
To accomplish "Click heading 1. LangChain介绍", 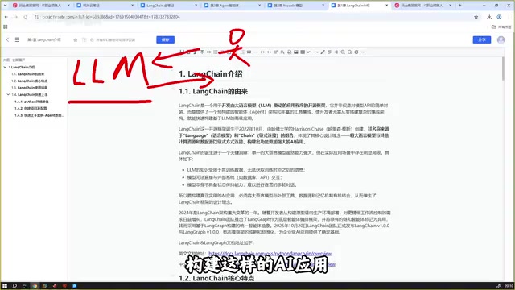I will pos(211,74).
